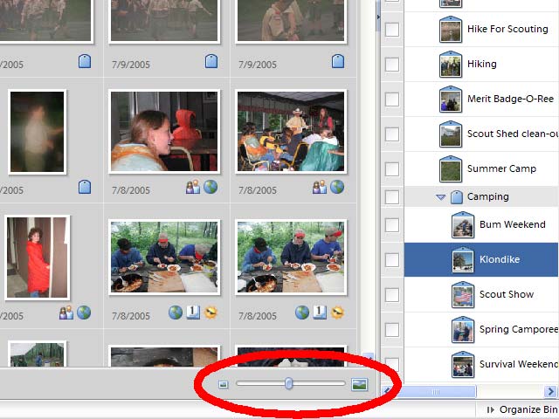Click the collection '1' icon under the first cooking photo
This screenshot has width=559, height=419.
[193, 313]
